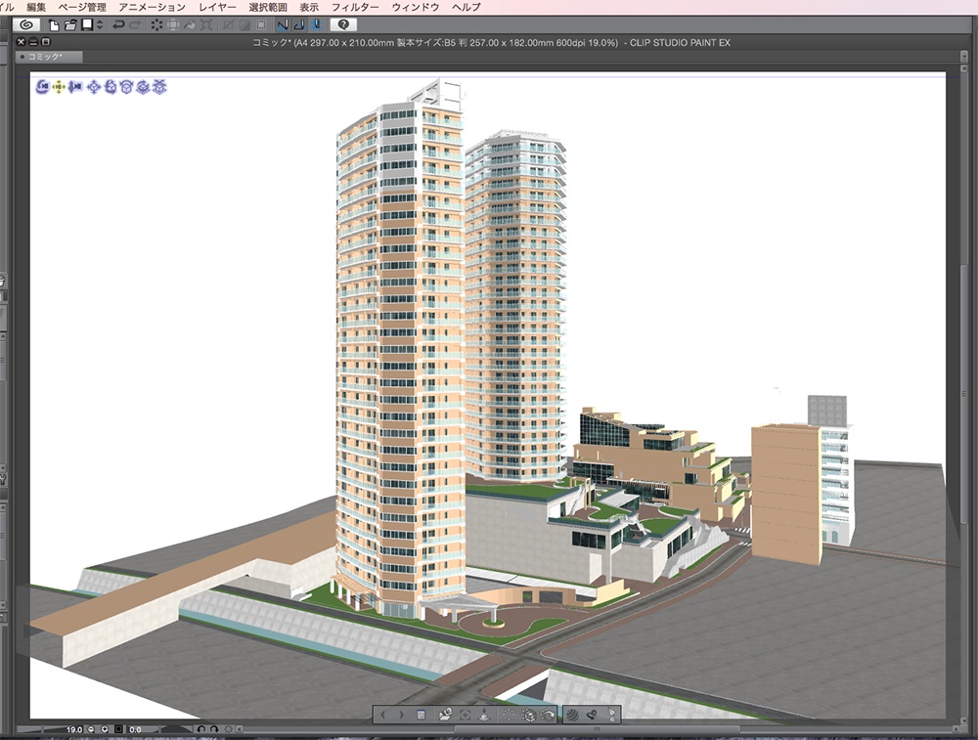Create a new file with toolbar icon
978x740 pixels.
54,25
